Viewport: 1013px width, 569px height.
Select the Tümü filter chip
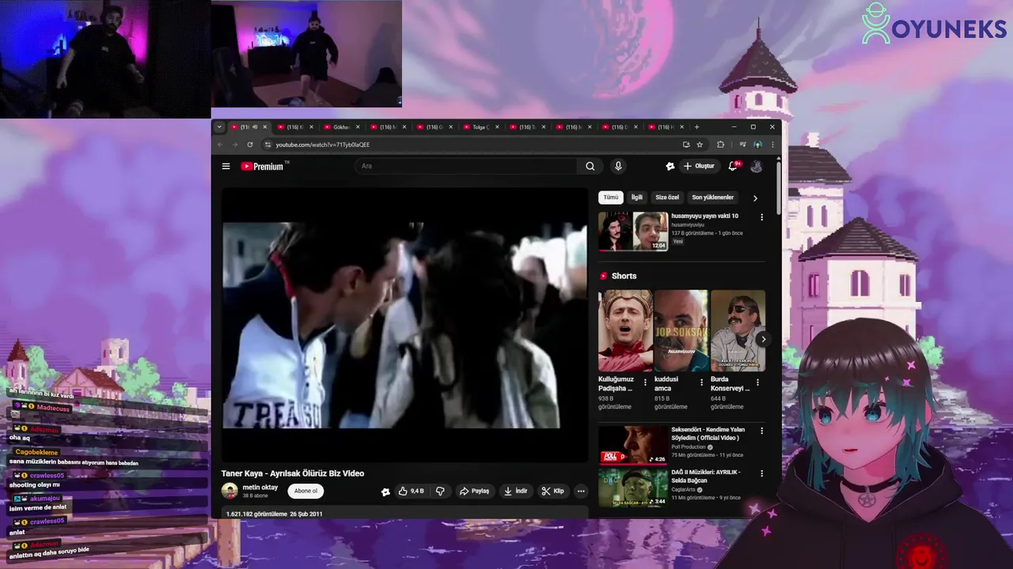click(611, 198)
